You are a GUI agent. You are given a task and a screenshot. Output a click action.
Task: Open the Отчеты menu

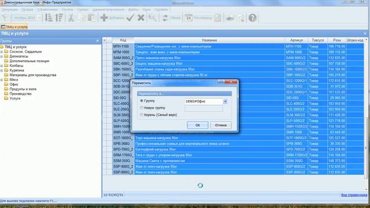point(68,9)
